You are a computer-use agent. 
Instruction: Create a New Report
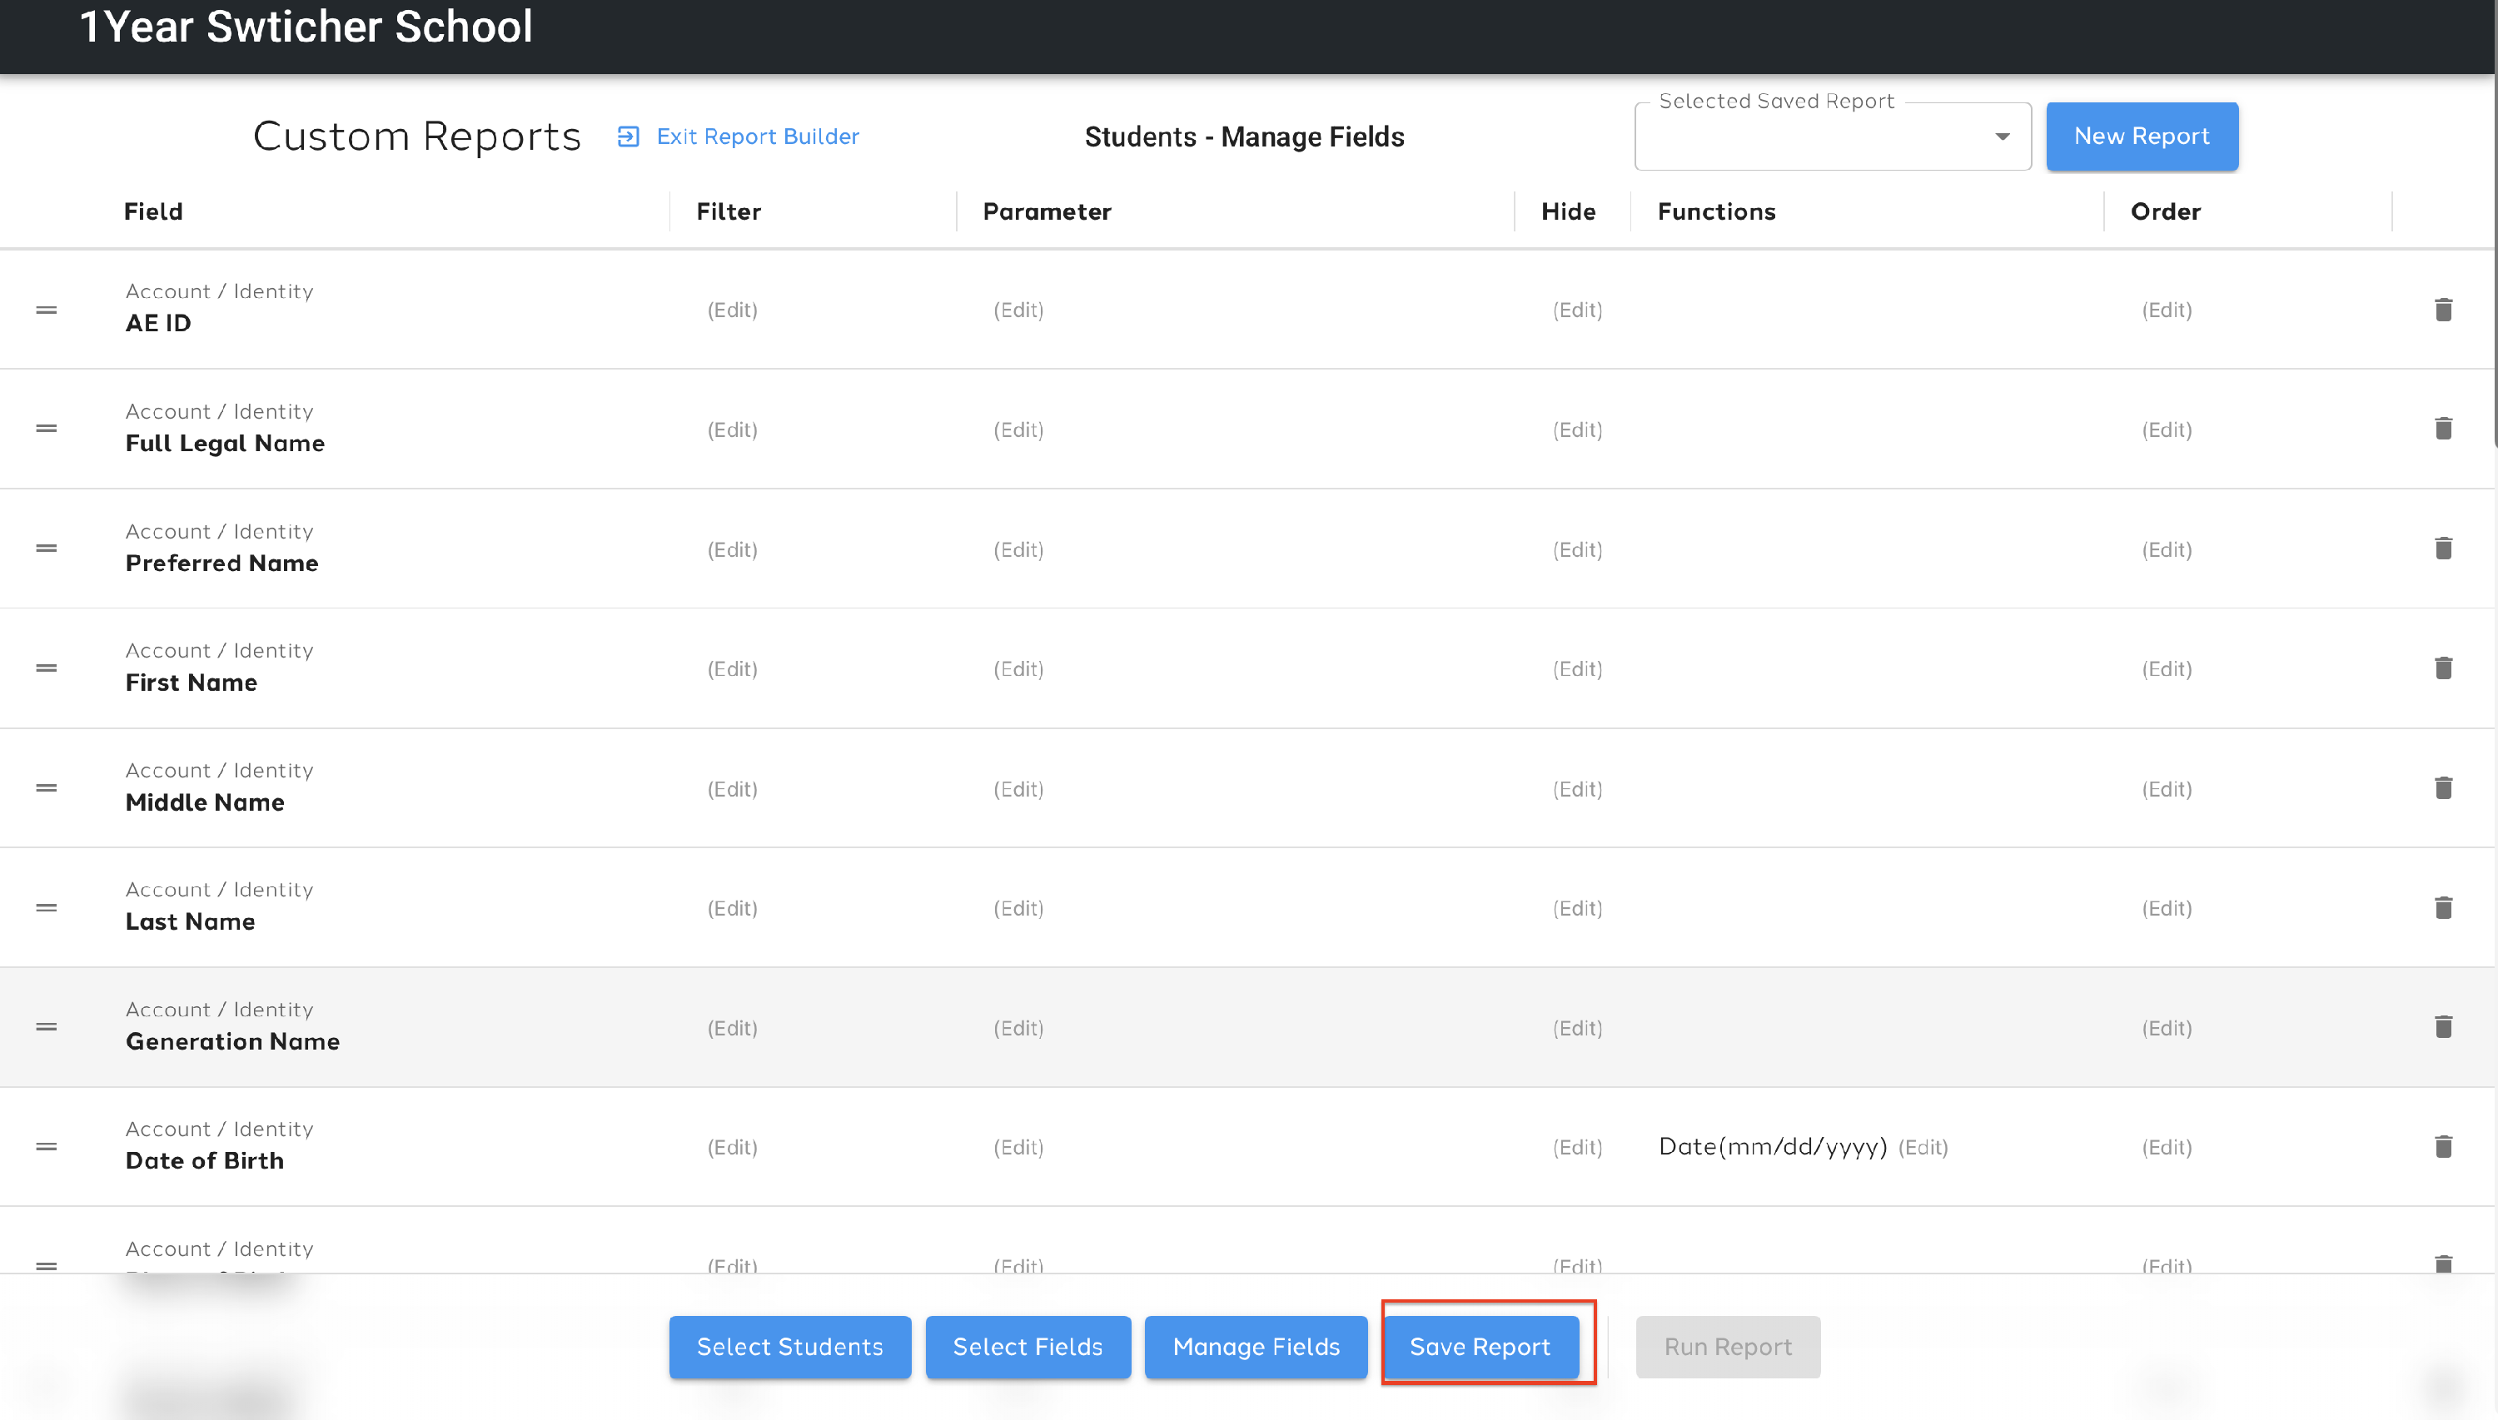(x=2141, y=137)
